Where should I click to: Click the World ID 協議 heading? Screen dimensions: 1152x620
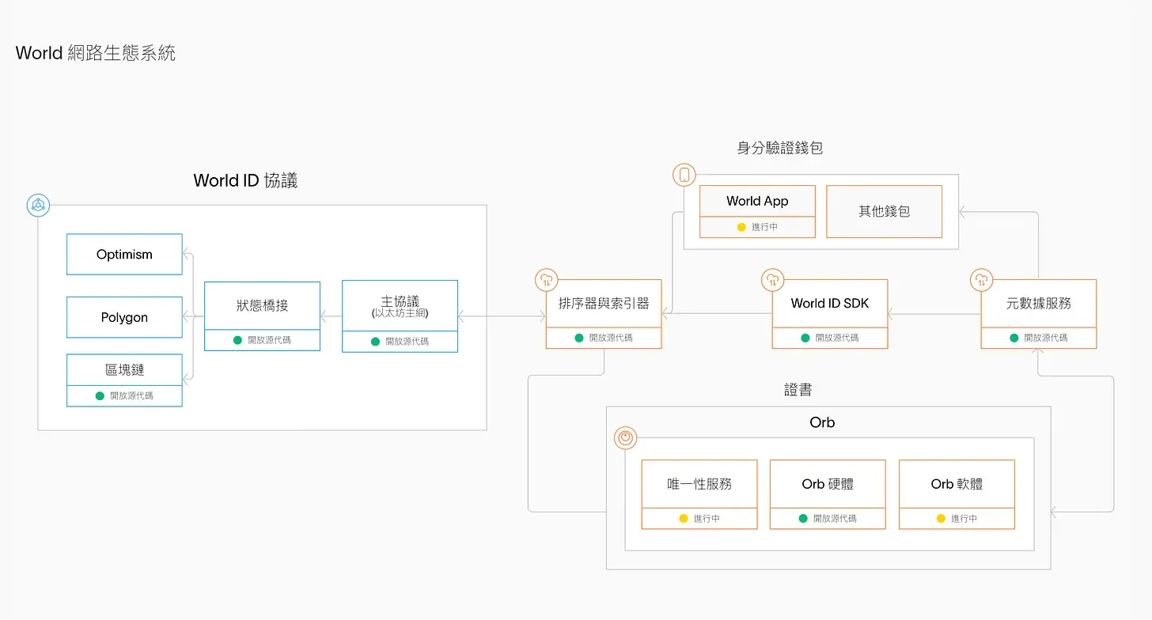(245, 180)
